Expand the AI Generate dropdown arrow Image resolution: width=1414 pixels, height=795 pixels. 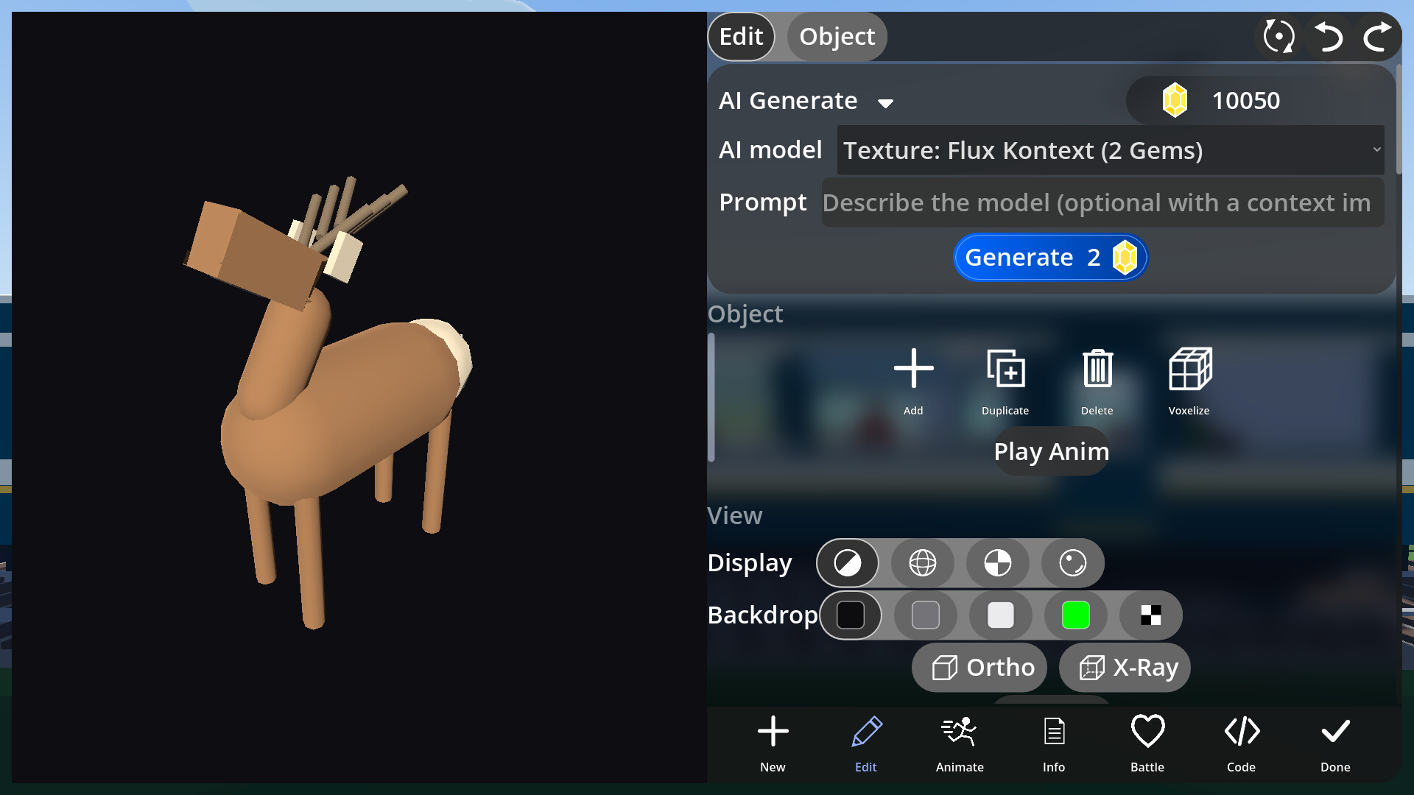pyautogui.click(x=885, y=103)
